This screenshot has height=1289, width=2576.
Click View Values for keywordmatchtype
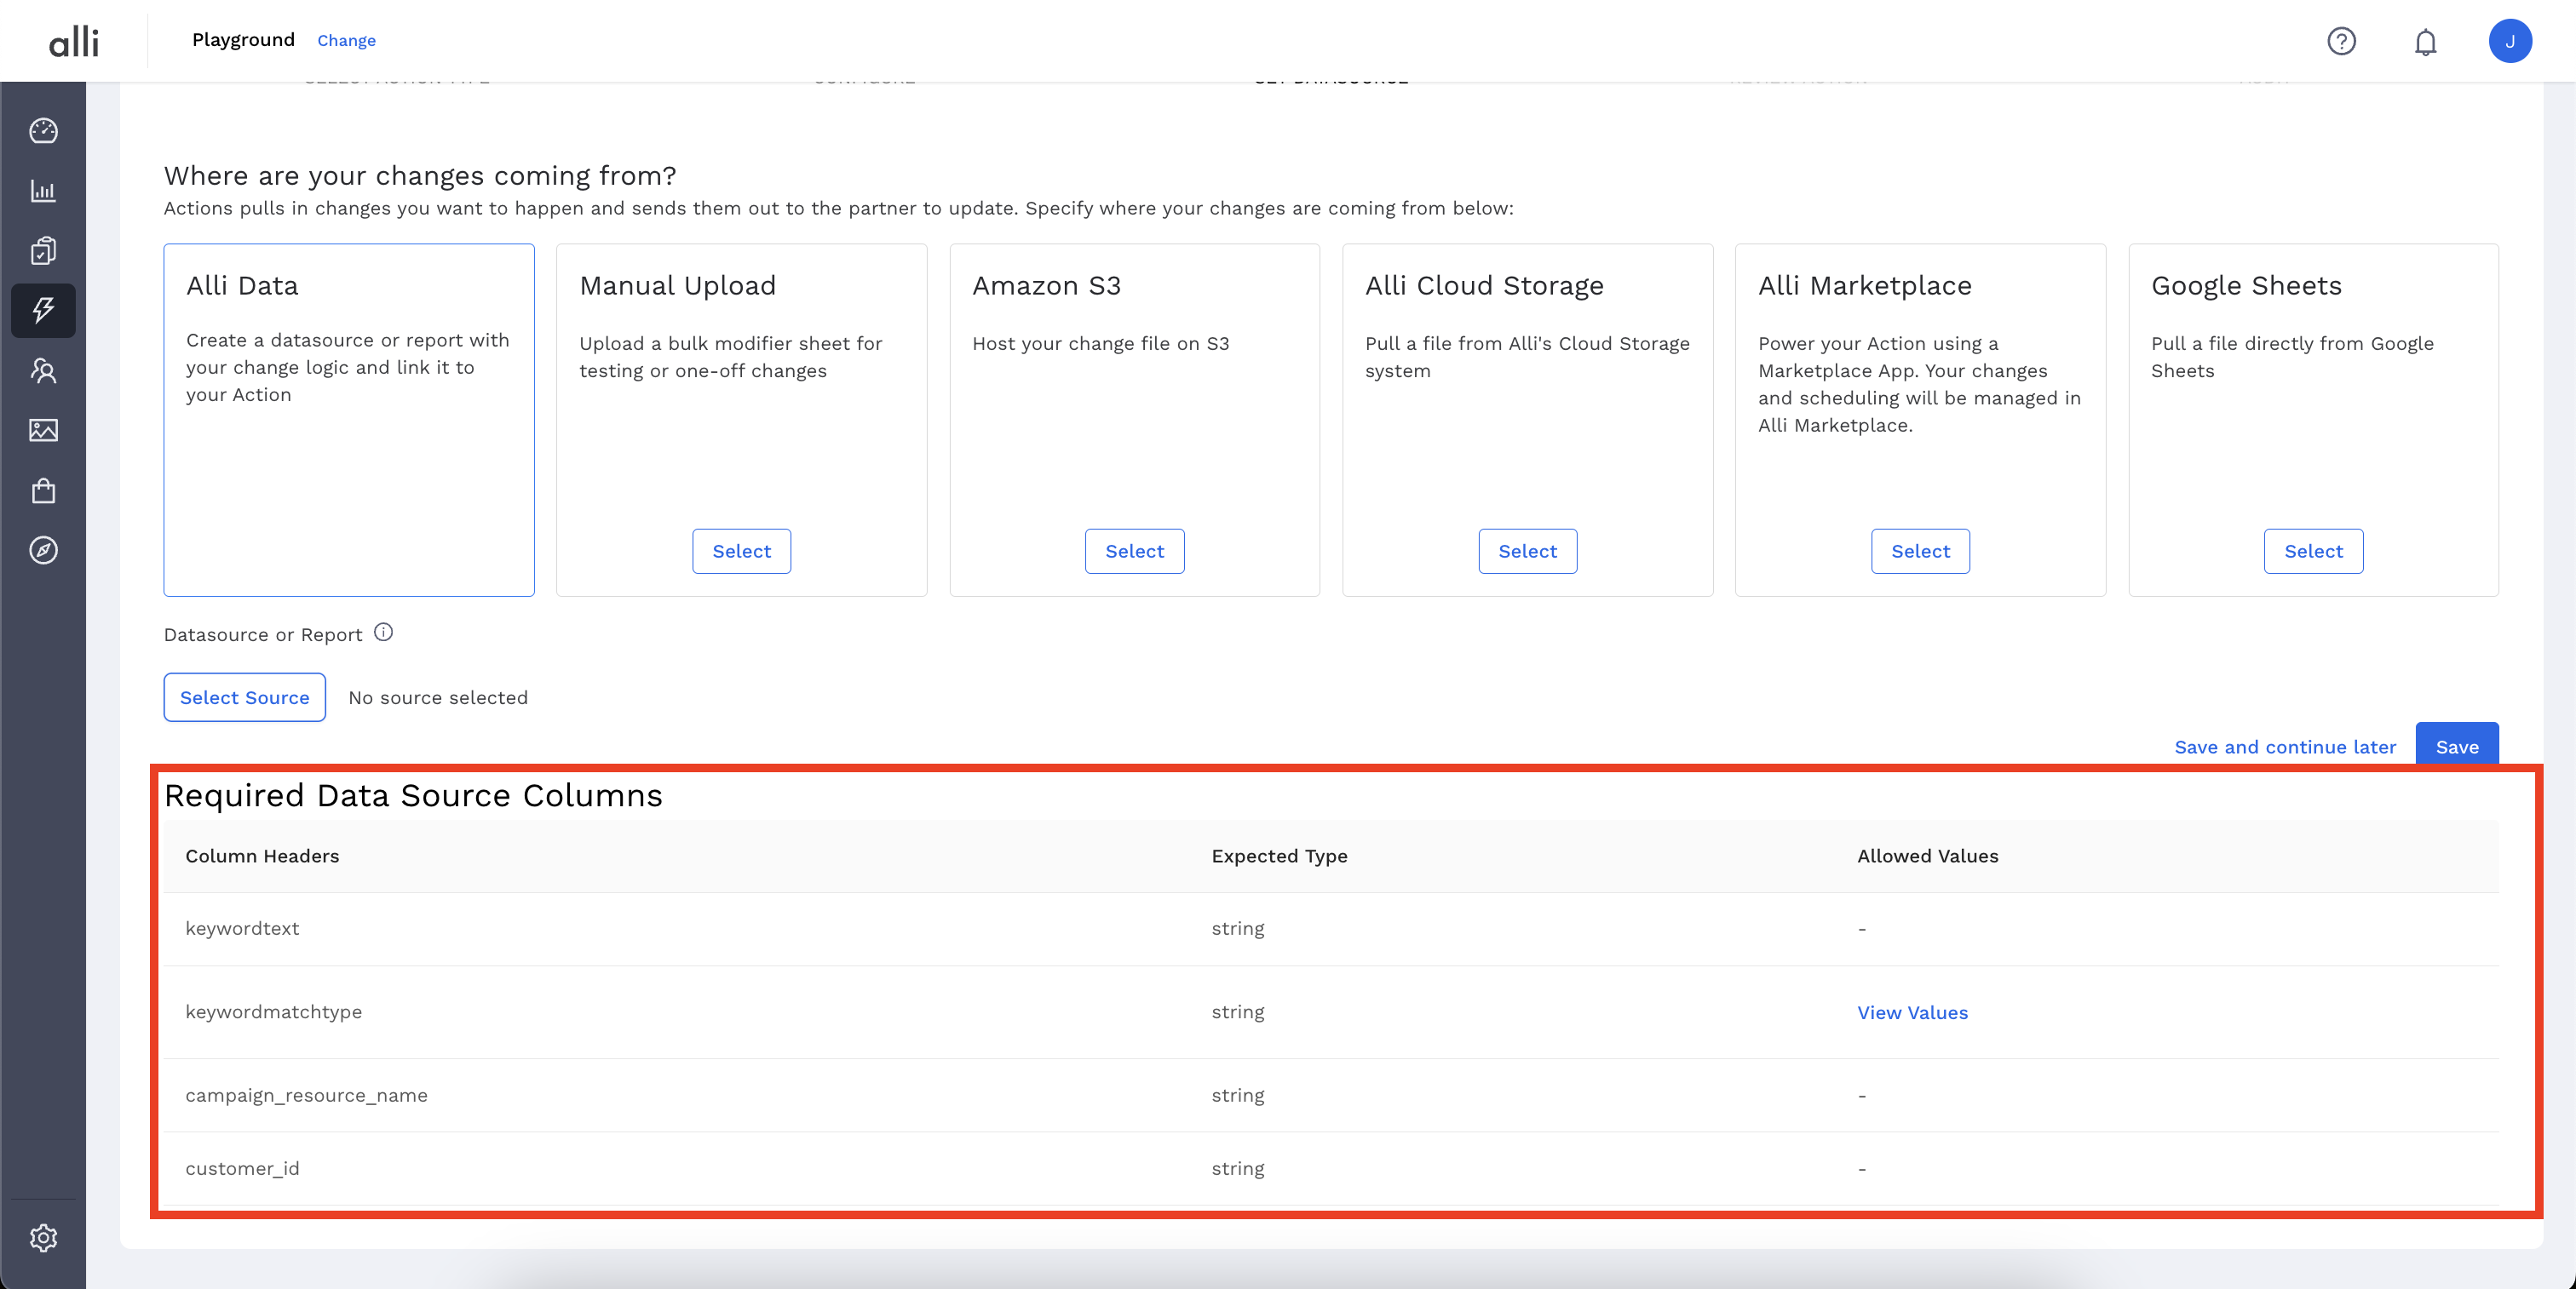point(1912,1012)
